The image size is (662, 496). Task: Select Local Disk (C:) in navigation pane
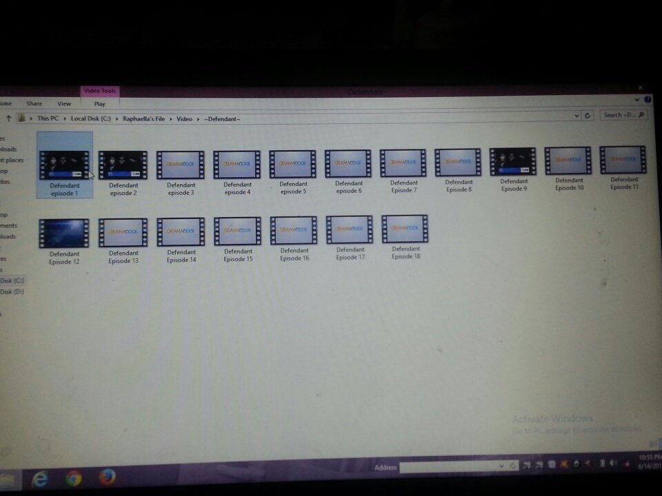pyautogui.click(x=12, y=280)
